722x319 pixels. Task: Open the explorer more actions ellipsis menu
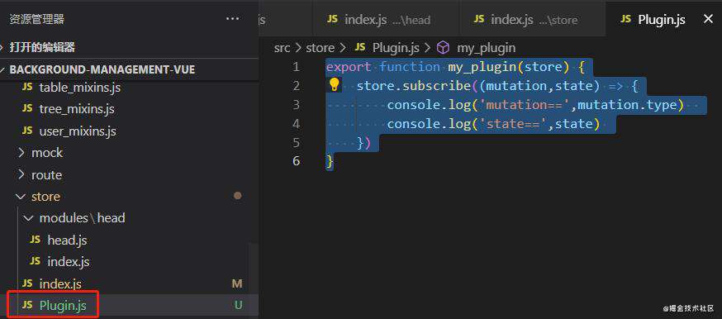[x=232, y=19]
